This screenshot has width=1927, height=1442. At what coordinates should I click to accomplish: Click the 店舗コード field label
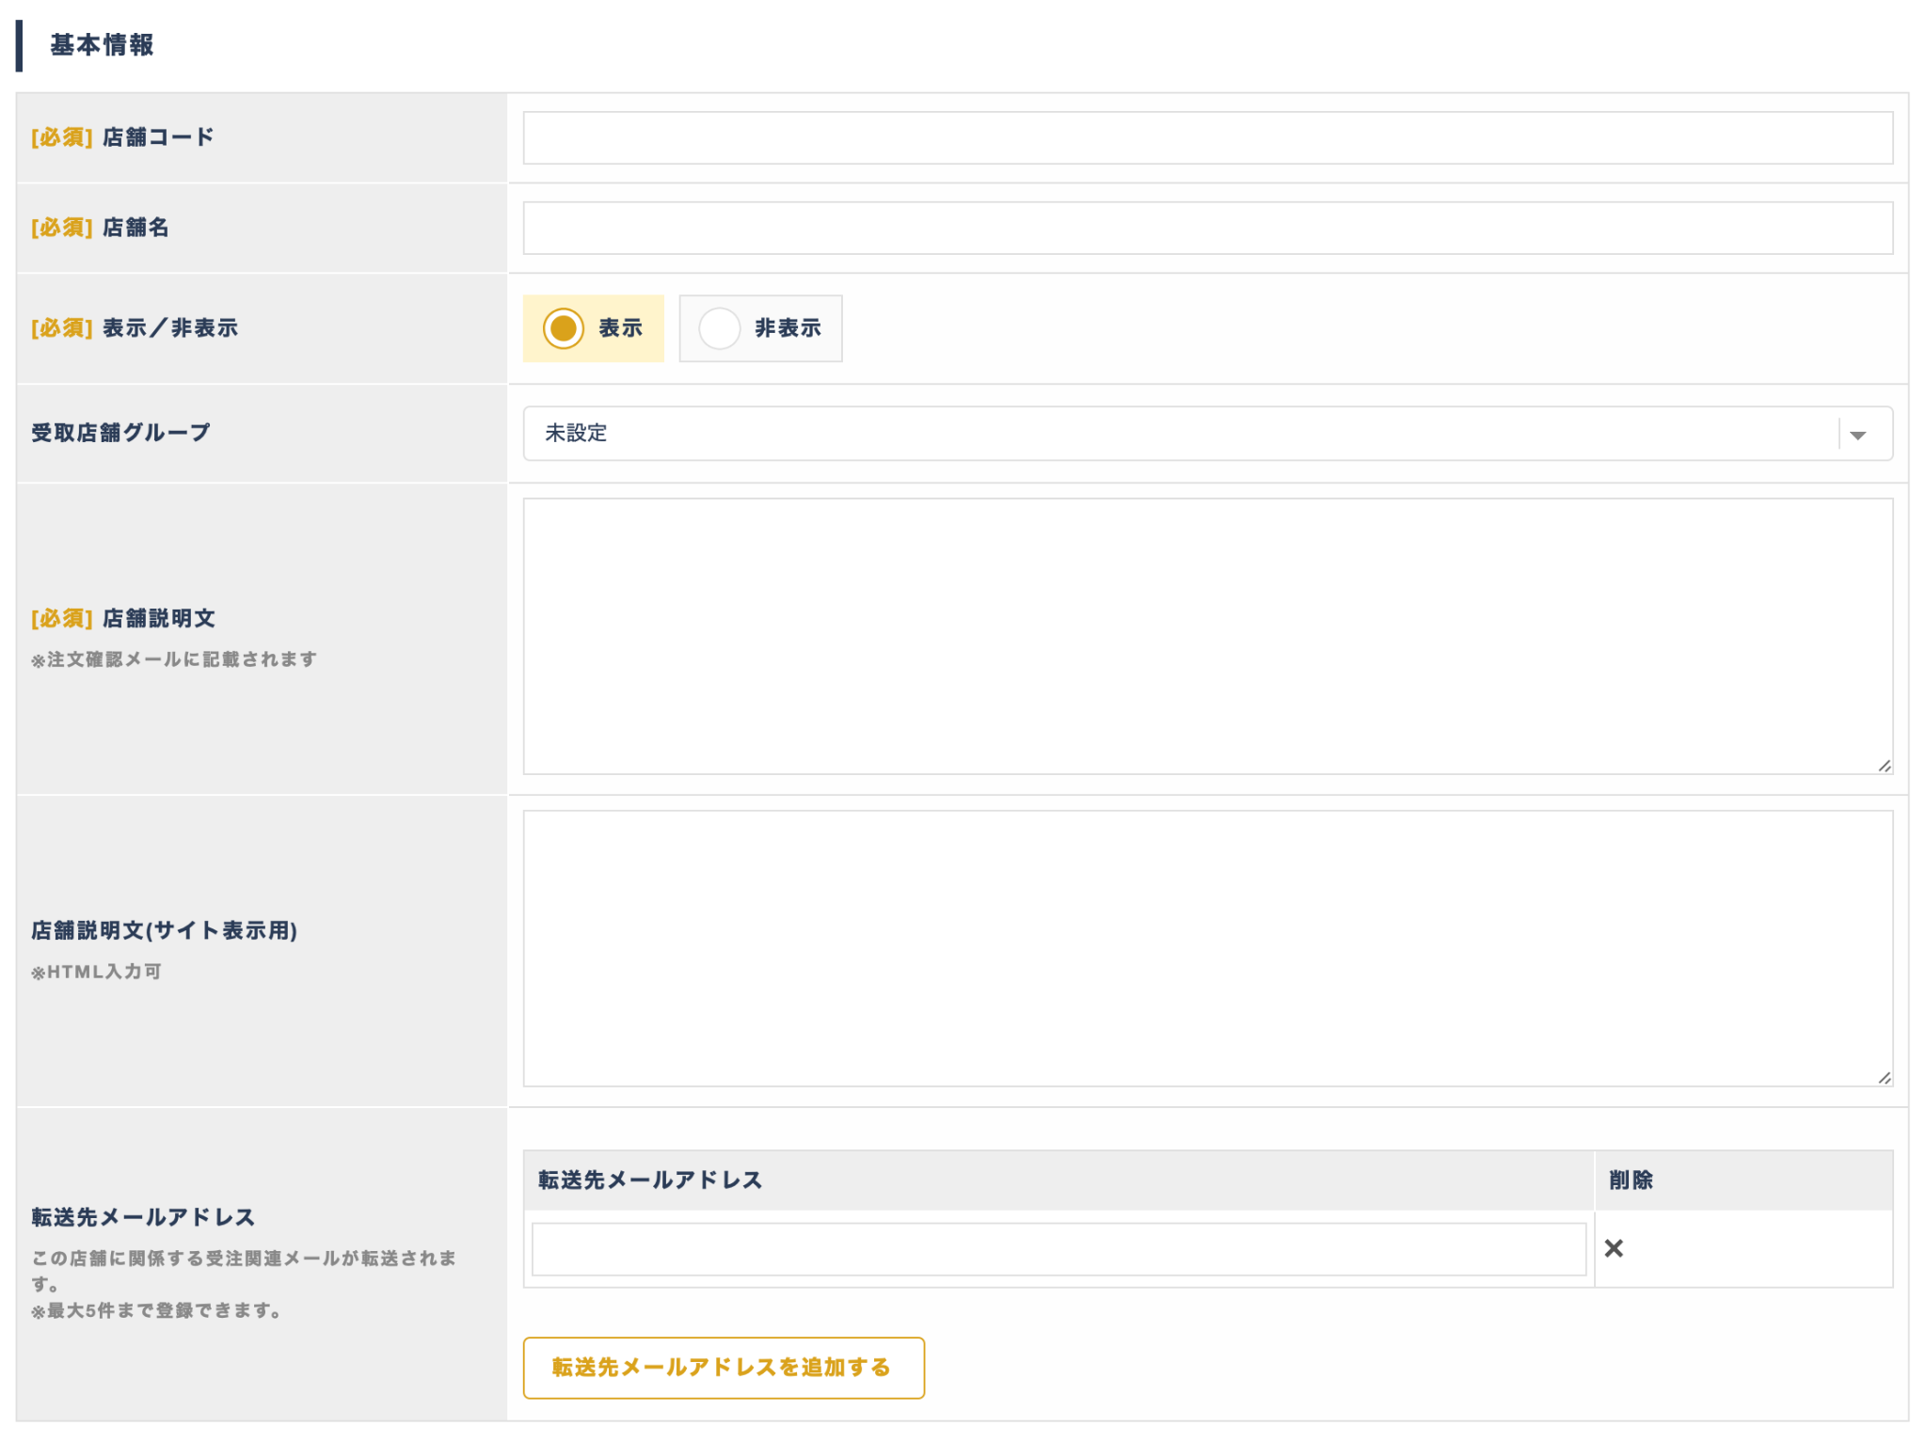[x=157, y=137]
